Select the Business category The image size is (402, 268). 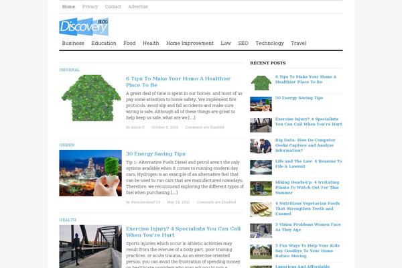click(73, 43)
